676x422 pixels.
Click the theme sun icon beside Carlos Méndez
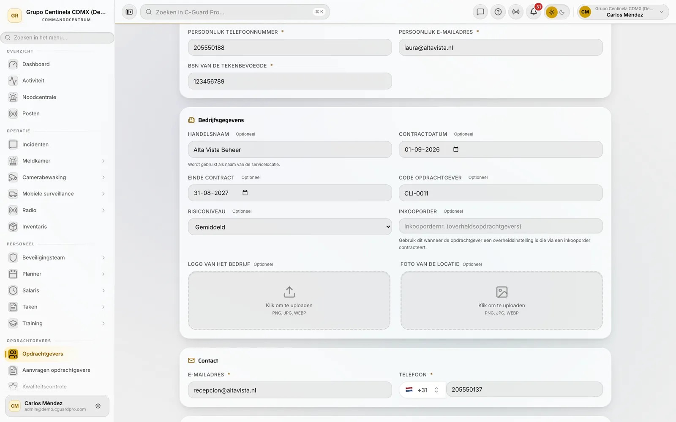click(x=98, y=406)
